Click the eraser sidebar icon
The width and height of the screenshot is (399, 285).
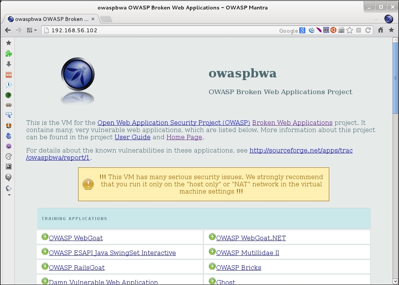(x=9, y=188)
